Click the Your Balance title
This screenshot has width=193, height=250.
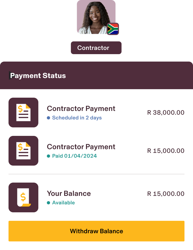(x=69, y=193)
